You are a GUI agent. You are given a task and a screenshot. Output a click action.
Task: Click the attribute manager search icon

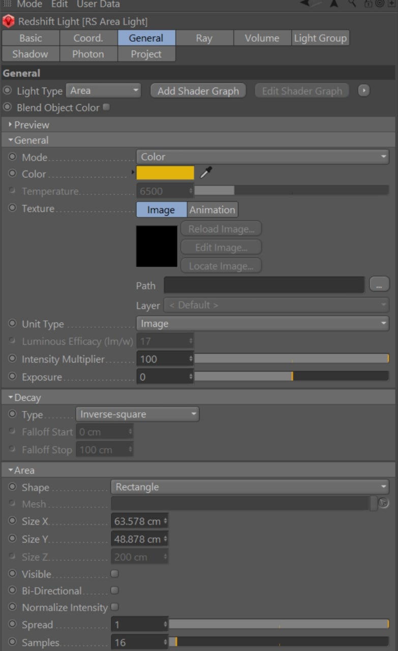[353, 4]
